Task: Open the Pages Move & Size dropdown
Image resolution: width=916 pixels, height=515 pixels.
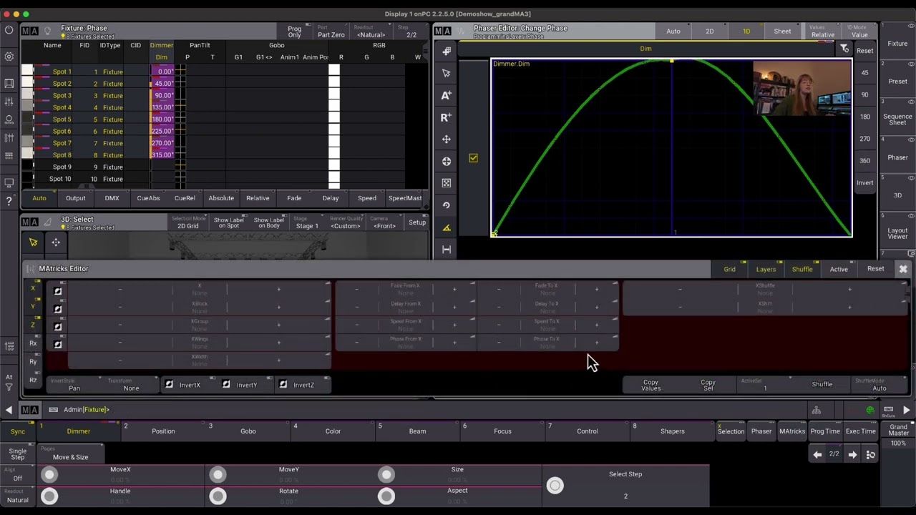Action: pyautogui.click(x=70, y=454)
